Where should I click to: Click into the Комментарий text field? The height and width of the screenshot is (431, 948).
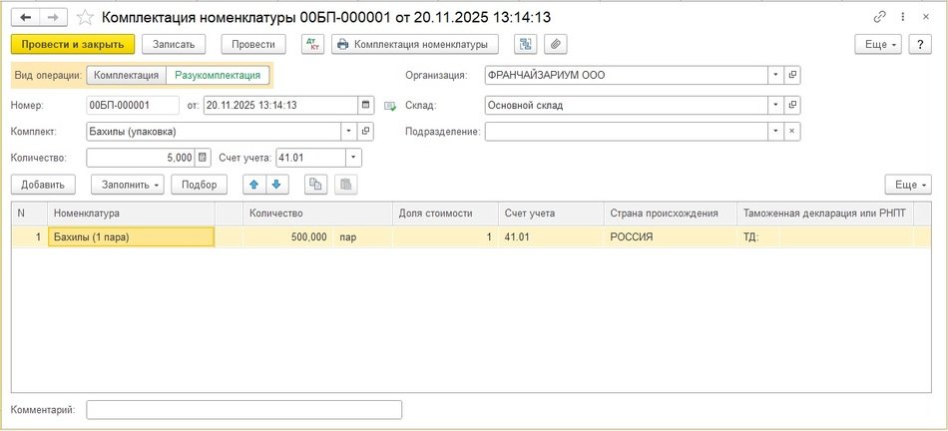[x=243, y=409]
